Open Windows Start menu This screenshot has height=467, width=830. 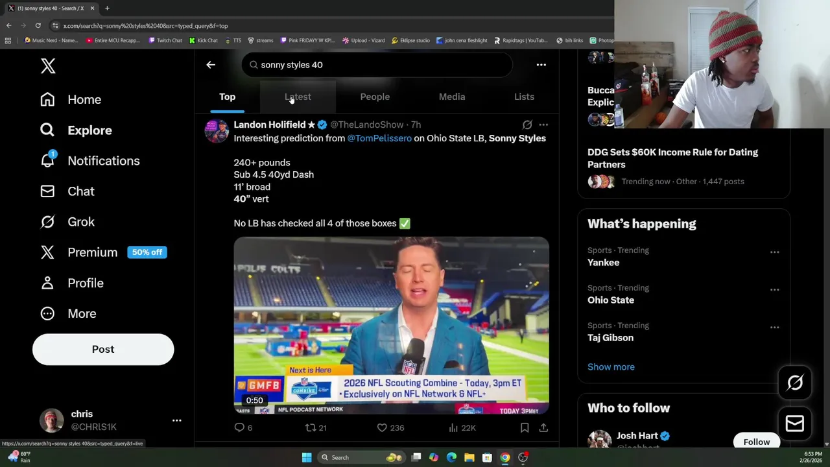click(307, 458)
